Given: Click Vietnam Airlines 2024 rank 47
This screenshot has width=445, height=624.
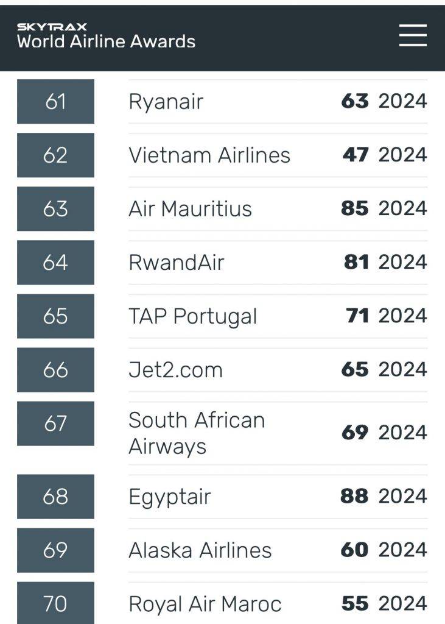Looking at the screenshot, I should [x=356, y=155].
